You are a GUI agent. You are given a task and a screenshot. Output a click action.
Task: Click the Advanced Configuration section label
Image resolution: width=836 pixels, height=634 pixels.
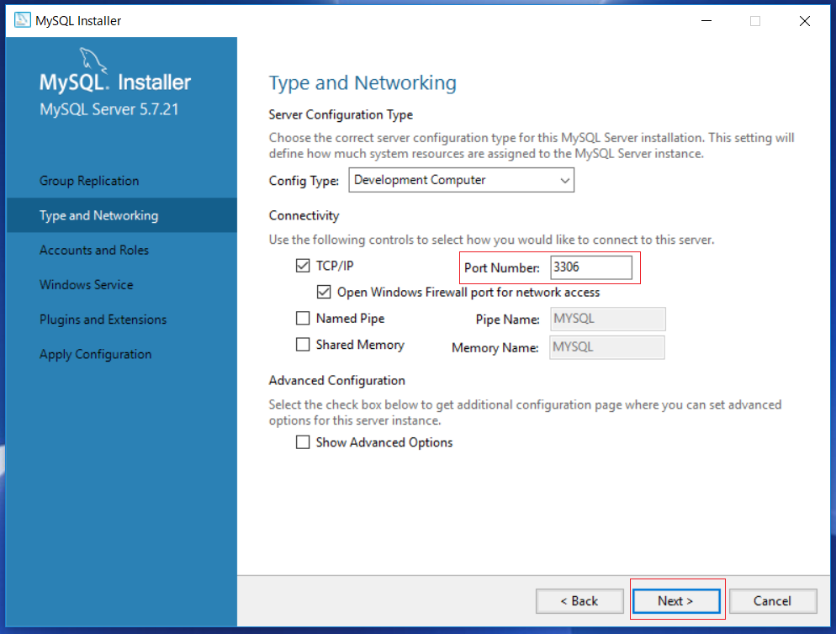pos(337,380)
